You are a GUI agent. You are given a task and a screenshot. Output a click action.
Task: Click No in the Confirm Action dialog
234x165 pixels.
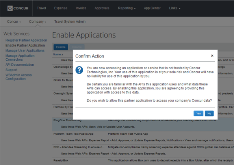click(209, 113)
